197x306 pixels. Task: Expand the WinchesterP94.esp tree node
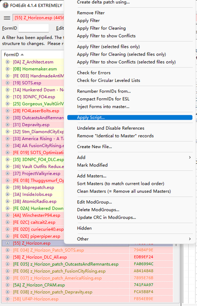click(7, 215)
